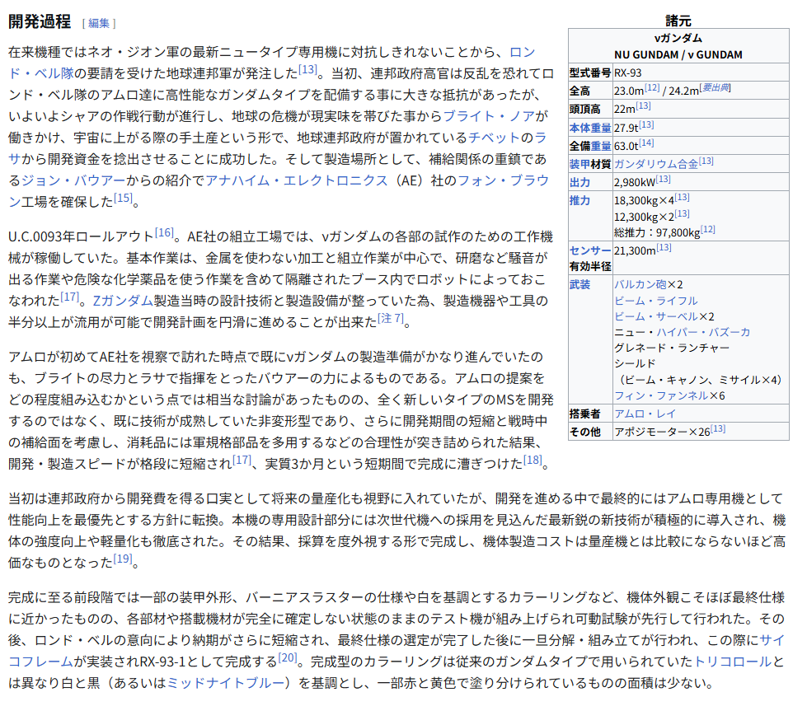
Task: Follow the ミッドナイトブルー link
Action: 228,683
